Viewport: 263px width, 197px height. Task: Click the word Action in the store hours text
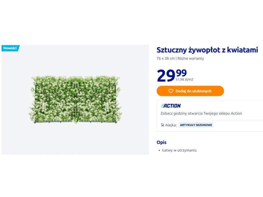click(236, 113)
